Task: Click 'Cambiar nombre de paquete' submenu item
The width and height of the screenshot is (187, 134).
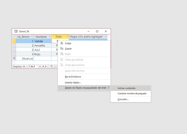Action: (x=131, y=93)
